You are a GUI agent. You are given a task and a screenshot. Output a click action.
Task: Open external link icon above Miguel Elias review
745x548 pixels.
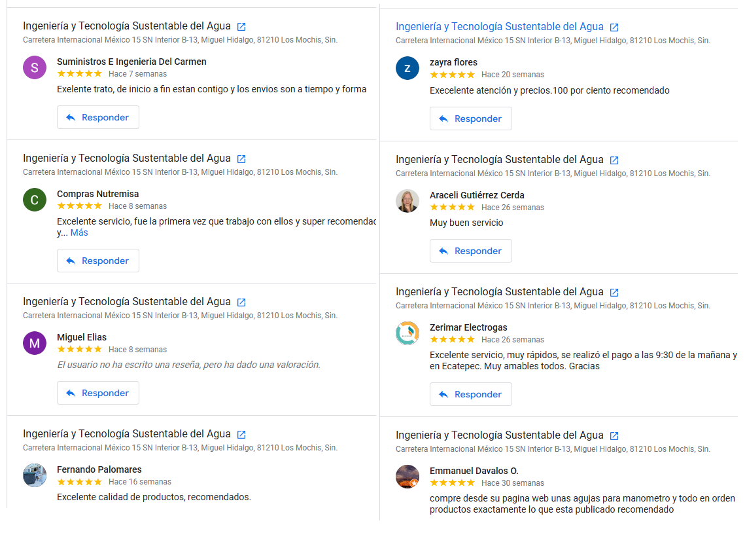(241, 302)
